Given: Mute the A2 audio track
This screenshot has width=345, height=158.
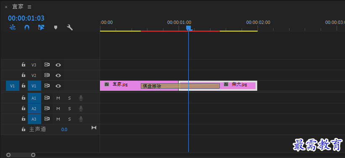Looking at the screenshot, I should [58, 109].
